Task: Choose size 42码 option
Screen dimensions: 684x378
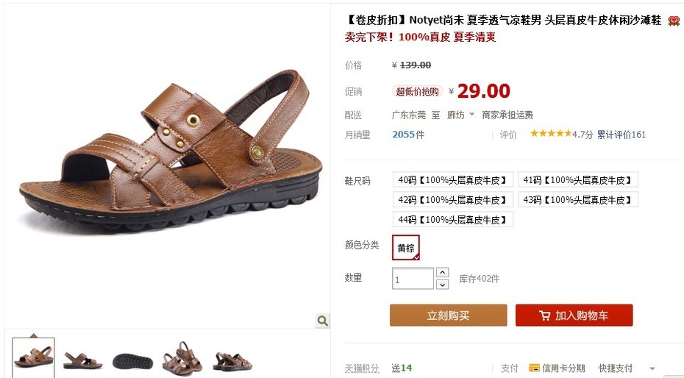Action: point(453,200)
